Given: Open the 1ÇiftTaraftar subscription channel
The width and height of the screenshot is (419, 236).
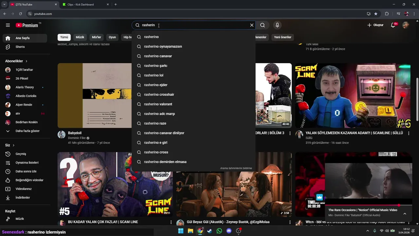Looking at the screenshot, I should [x=25, y=70].
